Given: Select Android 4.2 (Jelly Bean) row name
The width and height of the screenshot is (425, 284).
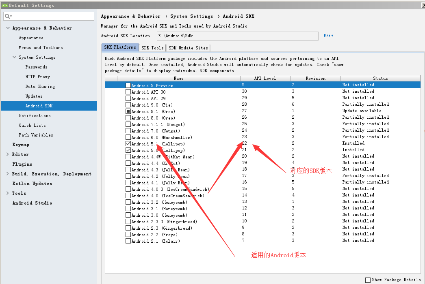Looking at the screenshot, I should point(160,176).
